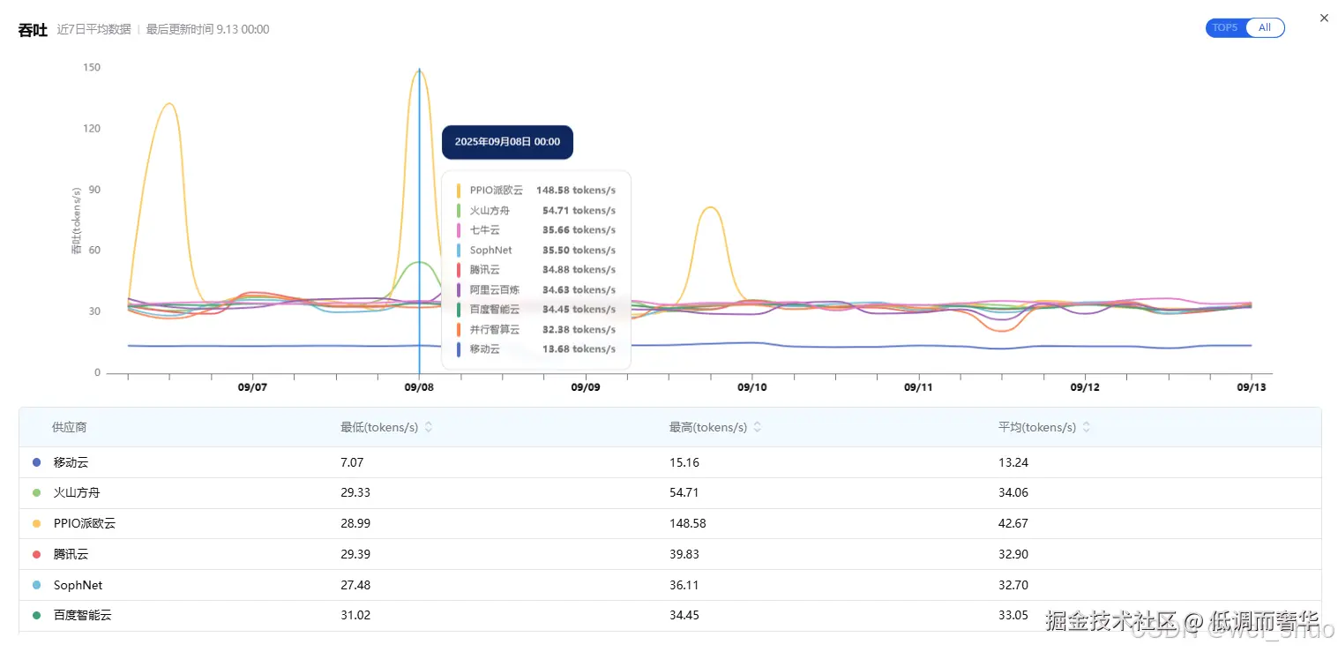Click the green dot beside 火山方舟 in the table

click(36, 493)
